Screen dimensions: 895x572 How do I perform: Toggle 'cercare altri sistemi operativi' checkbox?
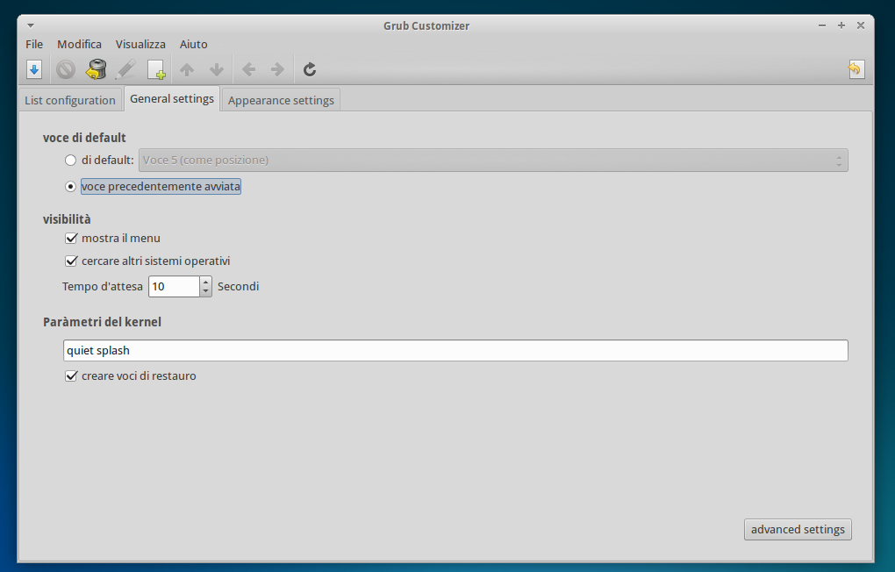tap(71, 261)
